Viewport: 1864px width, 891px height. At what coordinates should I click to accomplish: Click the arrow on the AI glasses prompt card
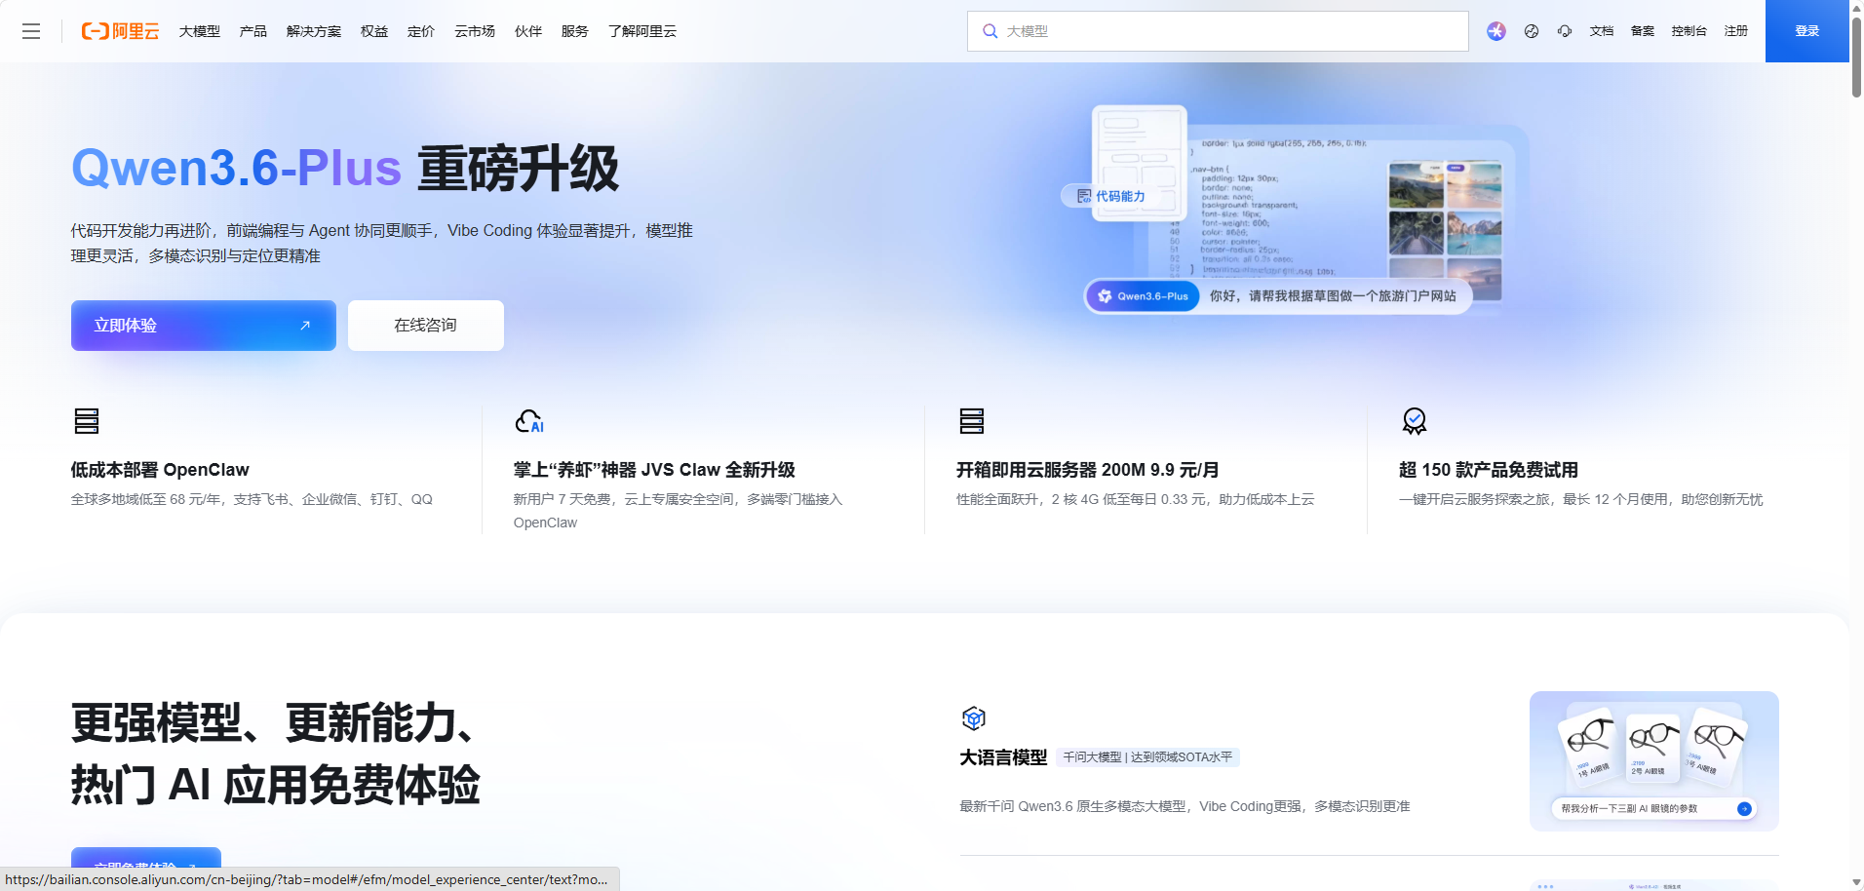[x=1744, y=807]
